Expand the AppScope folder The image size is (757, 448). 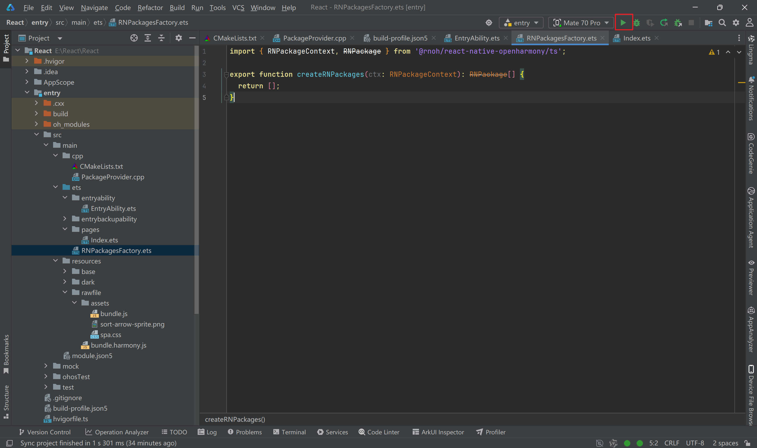(x=27, y=82)
